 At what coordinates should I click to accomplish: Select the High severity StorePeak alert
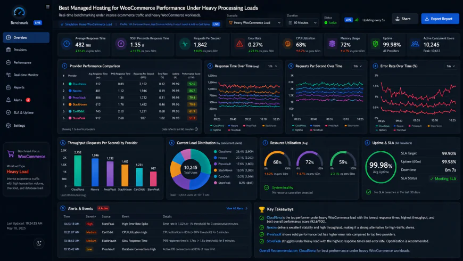click(154, 224)
